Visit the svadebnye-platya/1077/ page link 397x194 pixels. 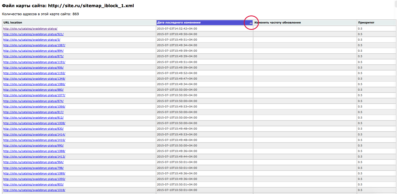34,95
